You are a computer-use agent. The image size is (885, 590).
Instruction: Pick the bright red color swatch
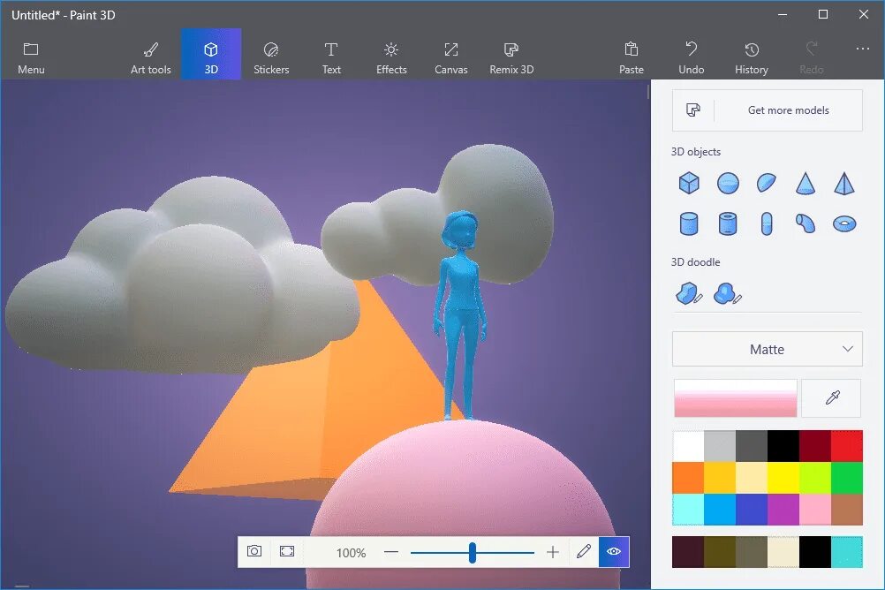(x=847, y=446)
